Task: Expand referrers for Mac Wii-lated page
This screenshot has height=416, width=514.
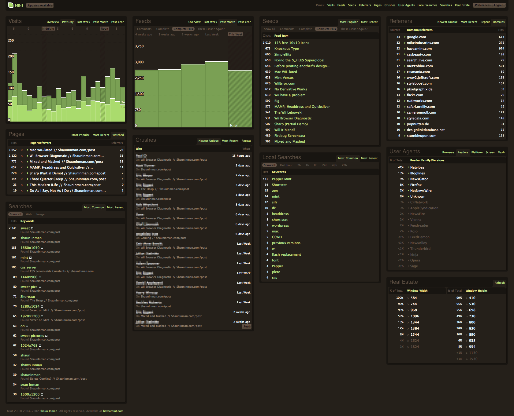Action: [x=28, y=150]
